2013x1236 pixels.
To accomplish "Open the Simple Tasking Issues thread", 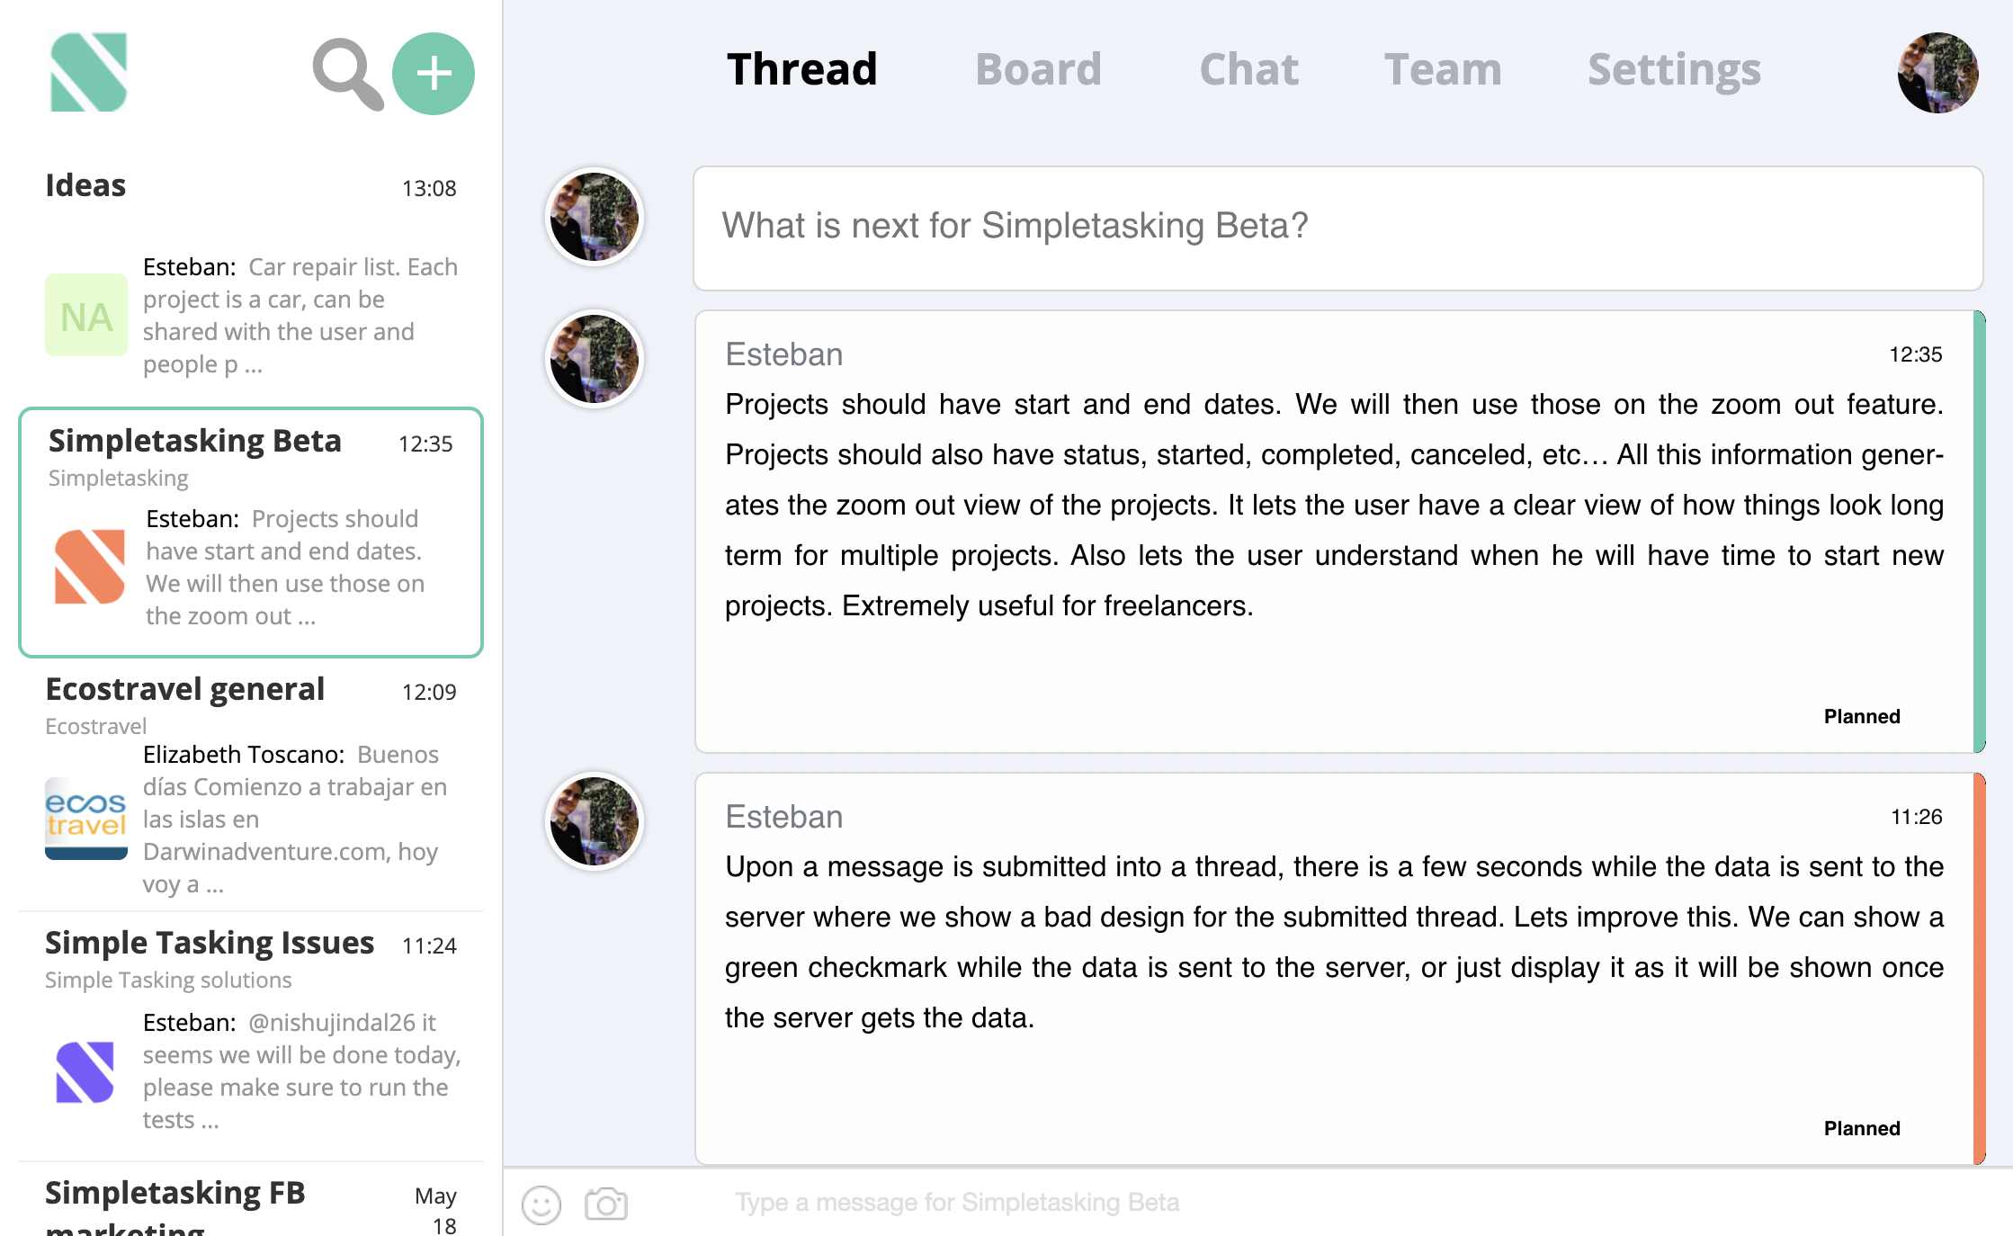I will coord(251,1036).
